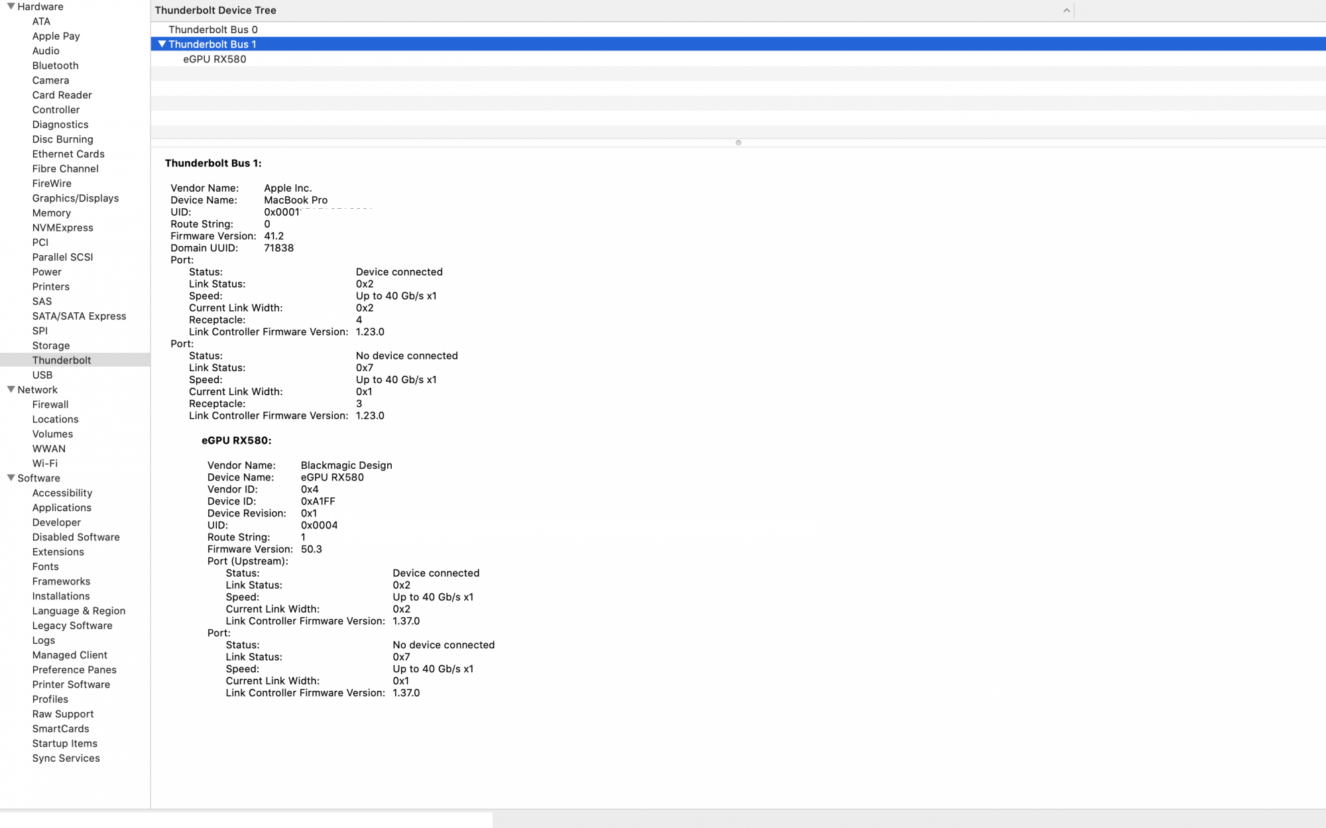
Task: Click the Storage hardware category icon
Action: (x=50, y=345)
